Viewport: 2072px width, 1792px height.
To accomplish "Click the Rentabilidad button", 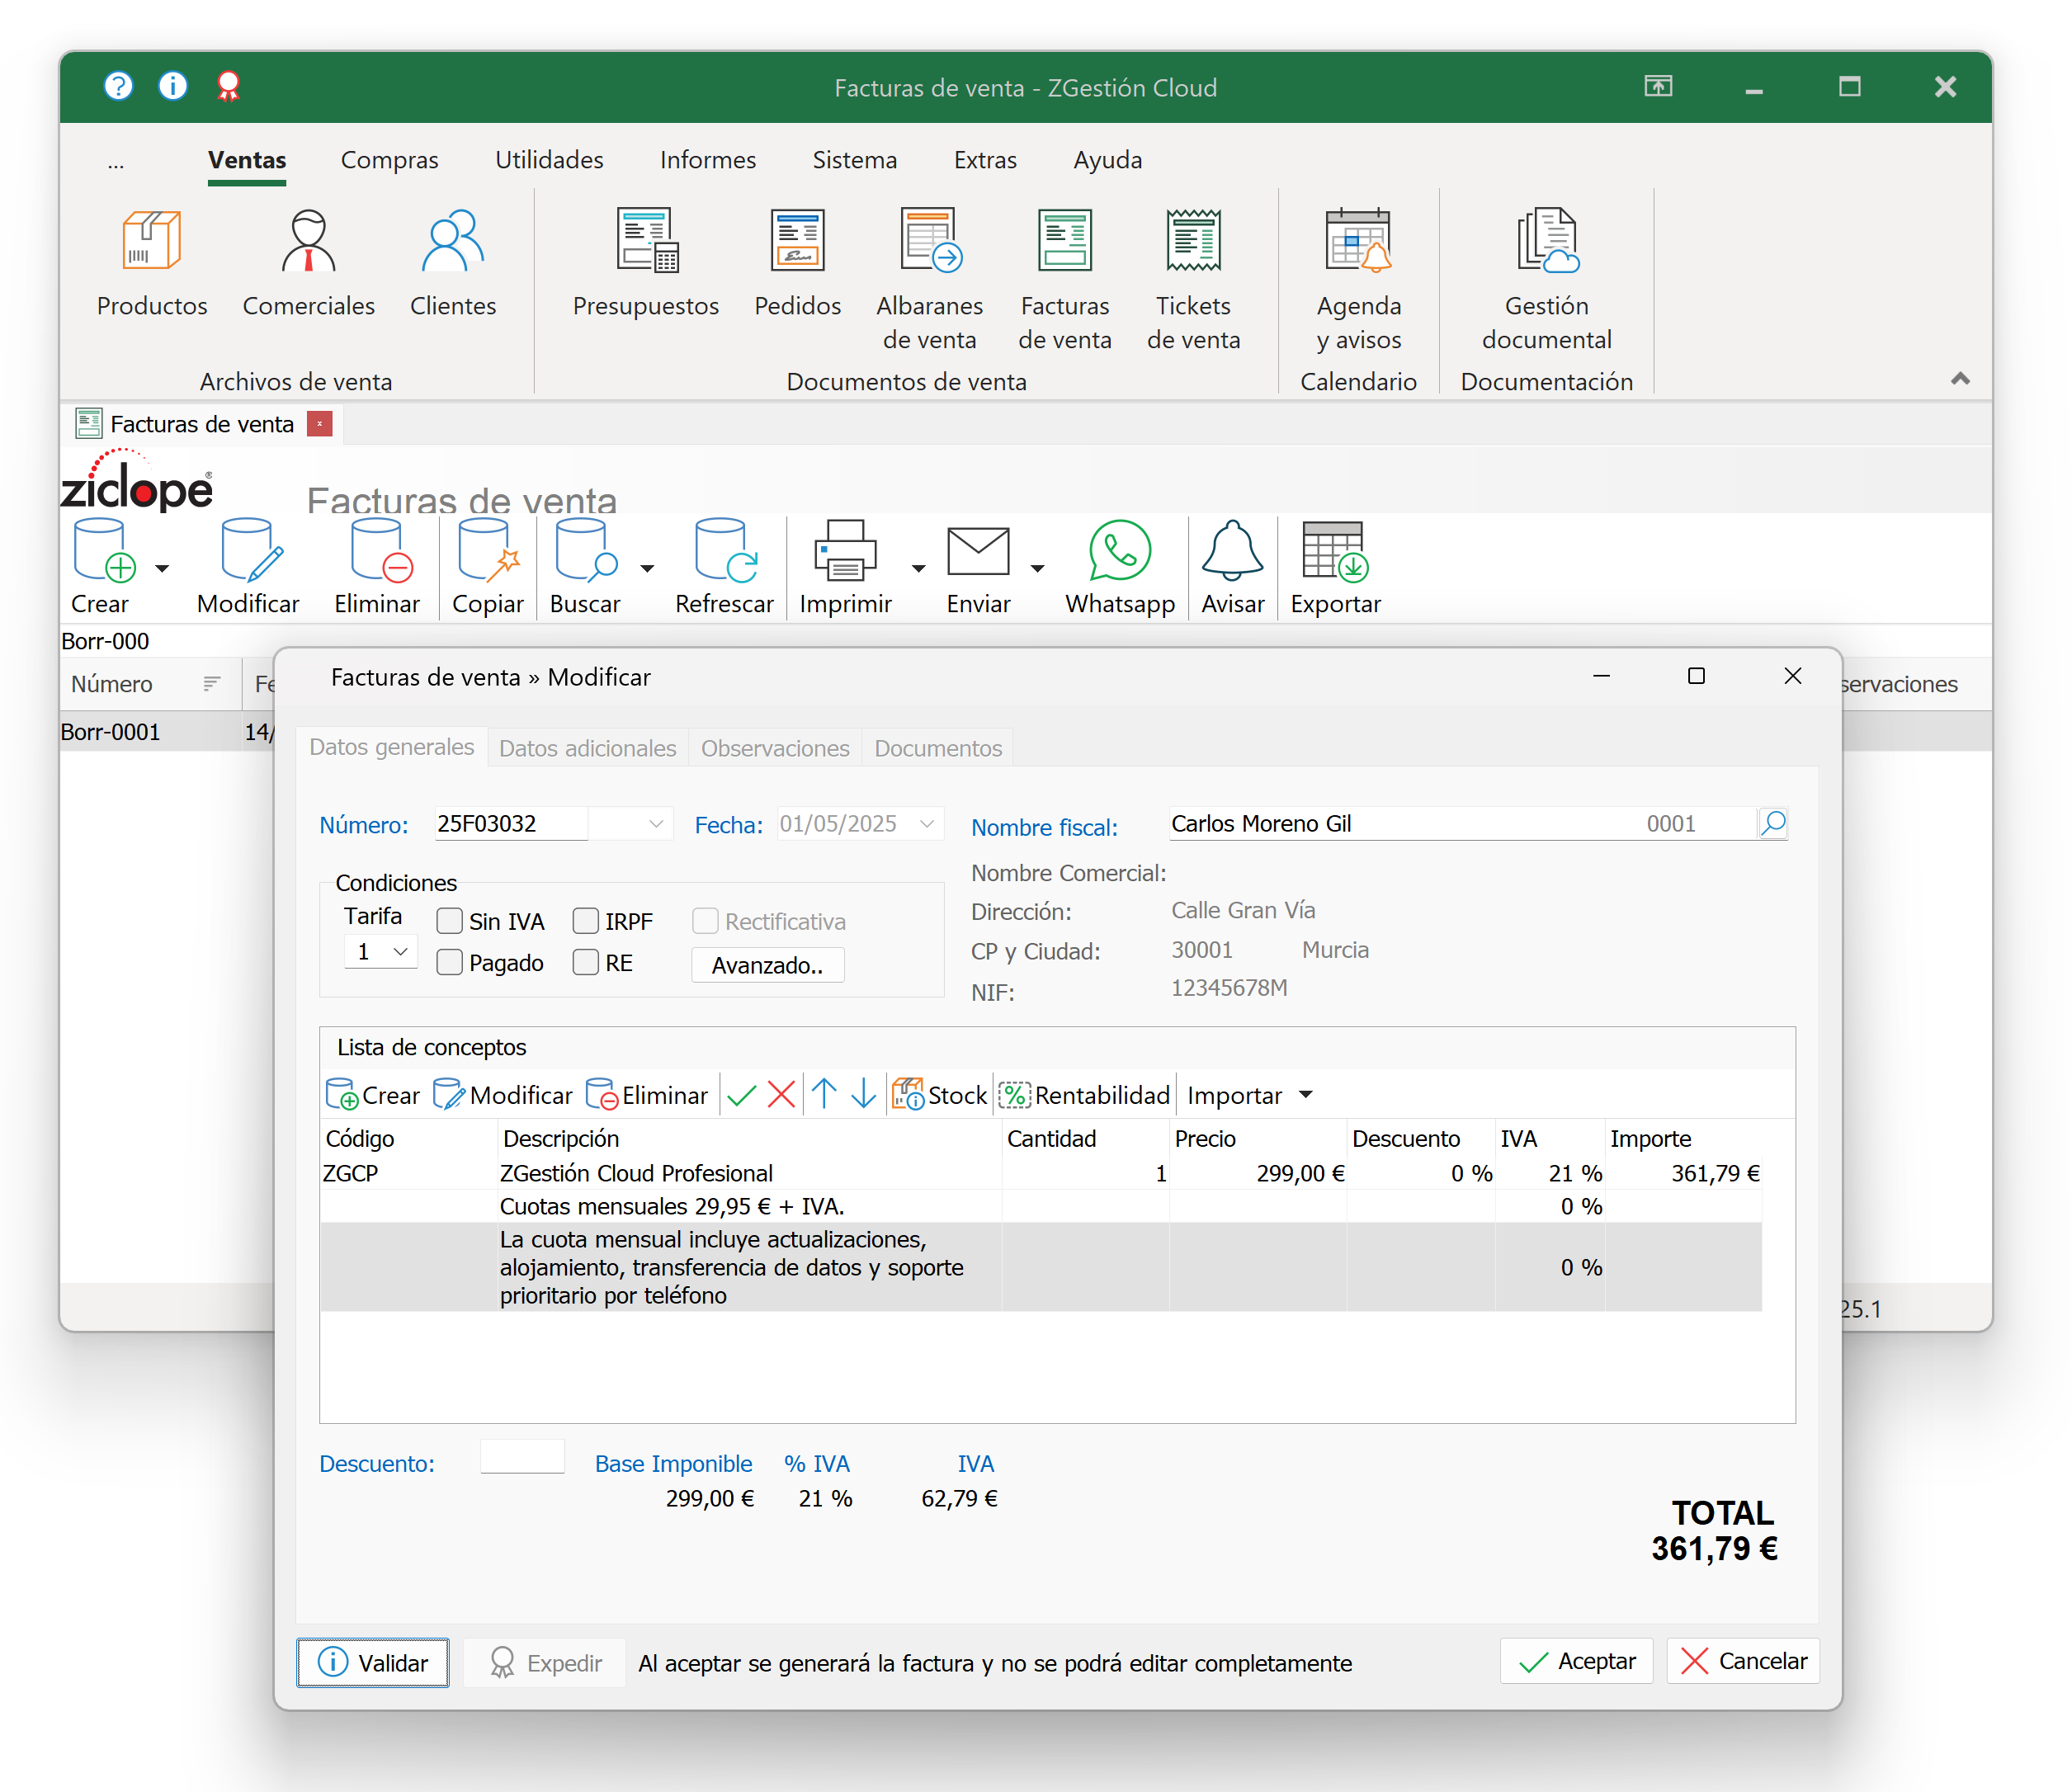I will coord(1085,1095).
